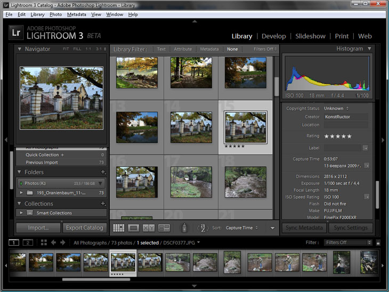Collapse the Folders panel

coord(19,172)
